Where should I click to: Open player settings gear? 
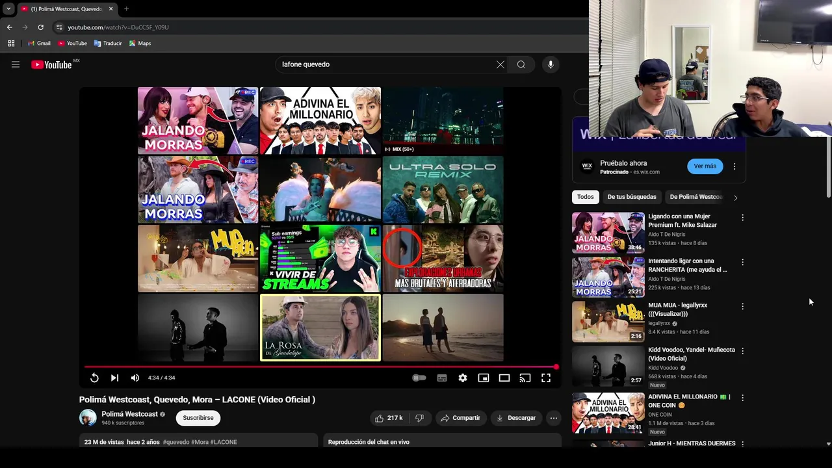463,378
